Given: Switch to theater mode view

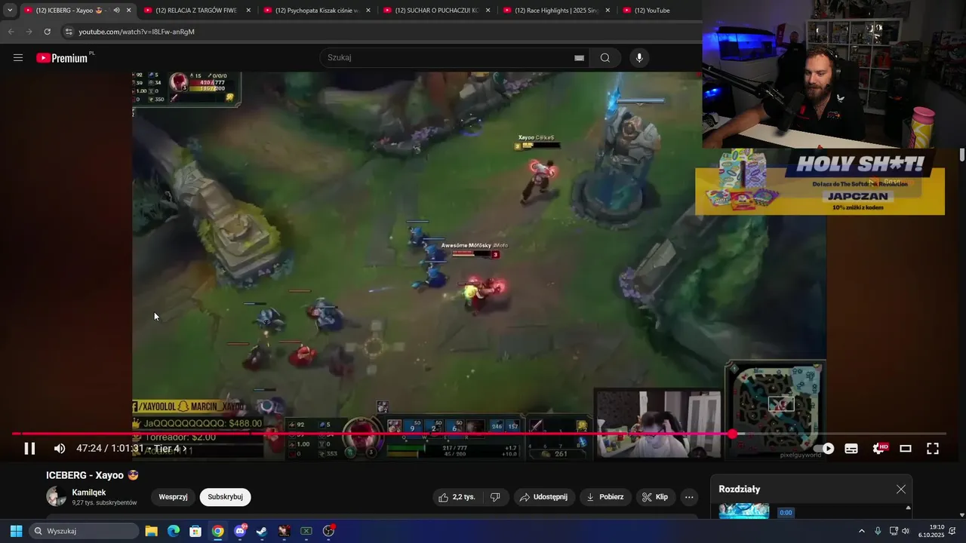Looking at the screenshot, I should pos(906,449).
